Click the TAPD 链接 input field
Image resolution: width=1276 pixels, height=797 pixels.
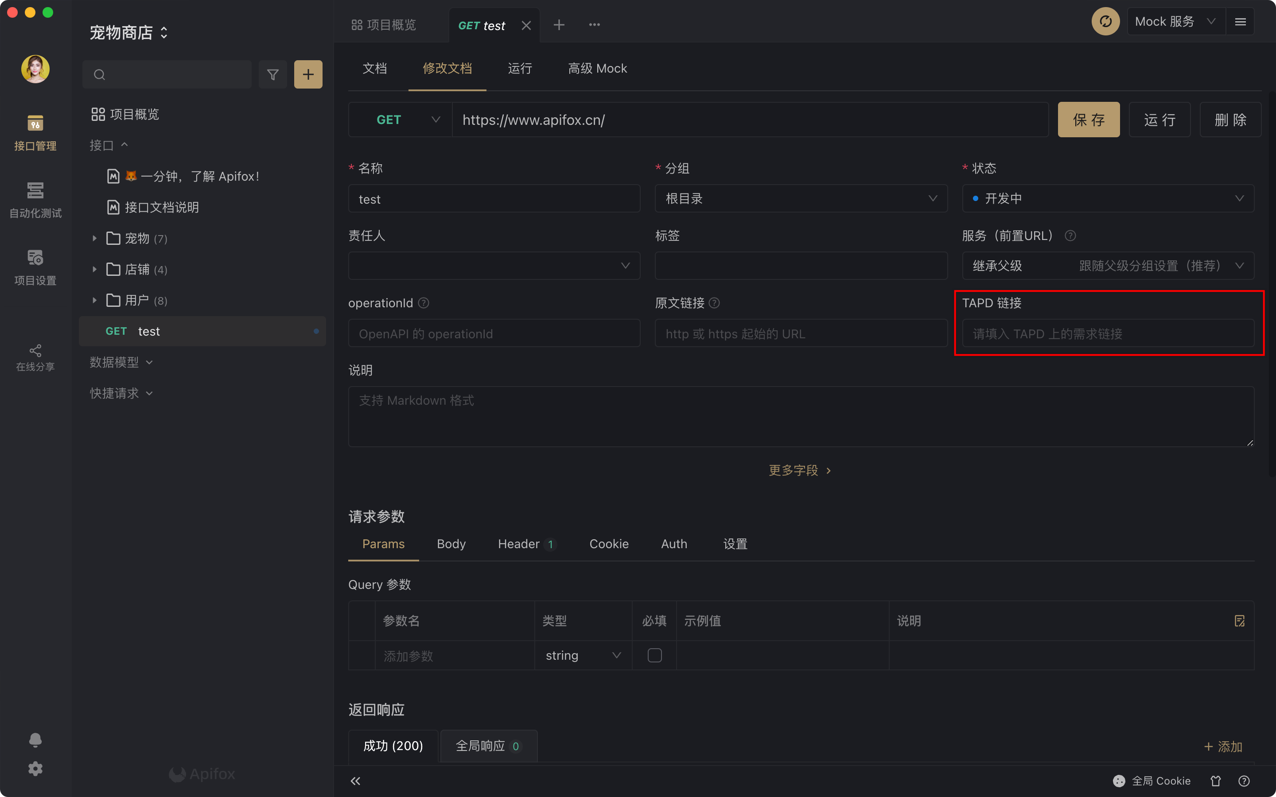(x=1107, y=334)
